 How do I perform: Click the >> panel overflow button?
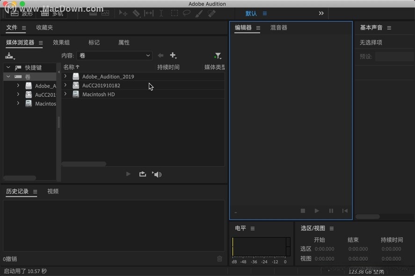pos(321,14)
